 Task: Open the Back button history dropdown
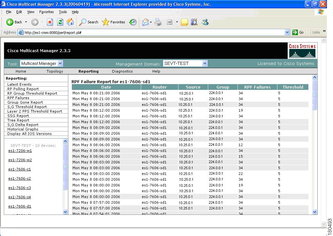tap(26, 22)
